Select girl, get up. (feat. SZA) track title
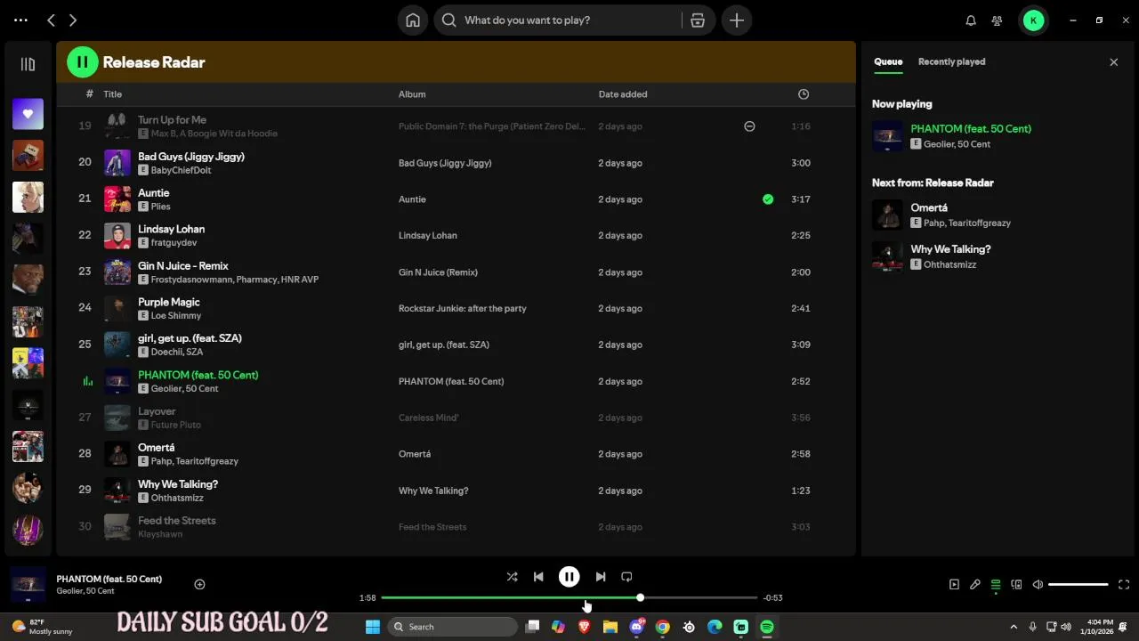Screen dimensions: 1139x641 (190, 338)
